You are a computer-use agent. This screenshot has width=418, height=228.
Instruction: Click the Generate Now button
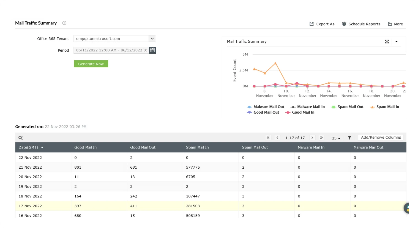(91, 64)
